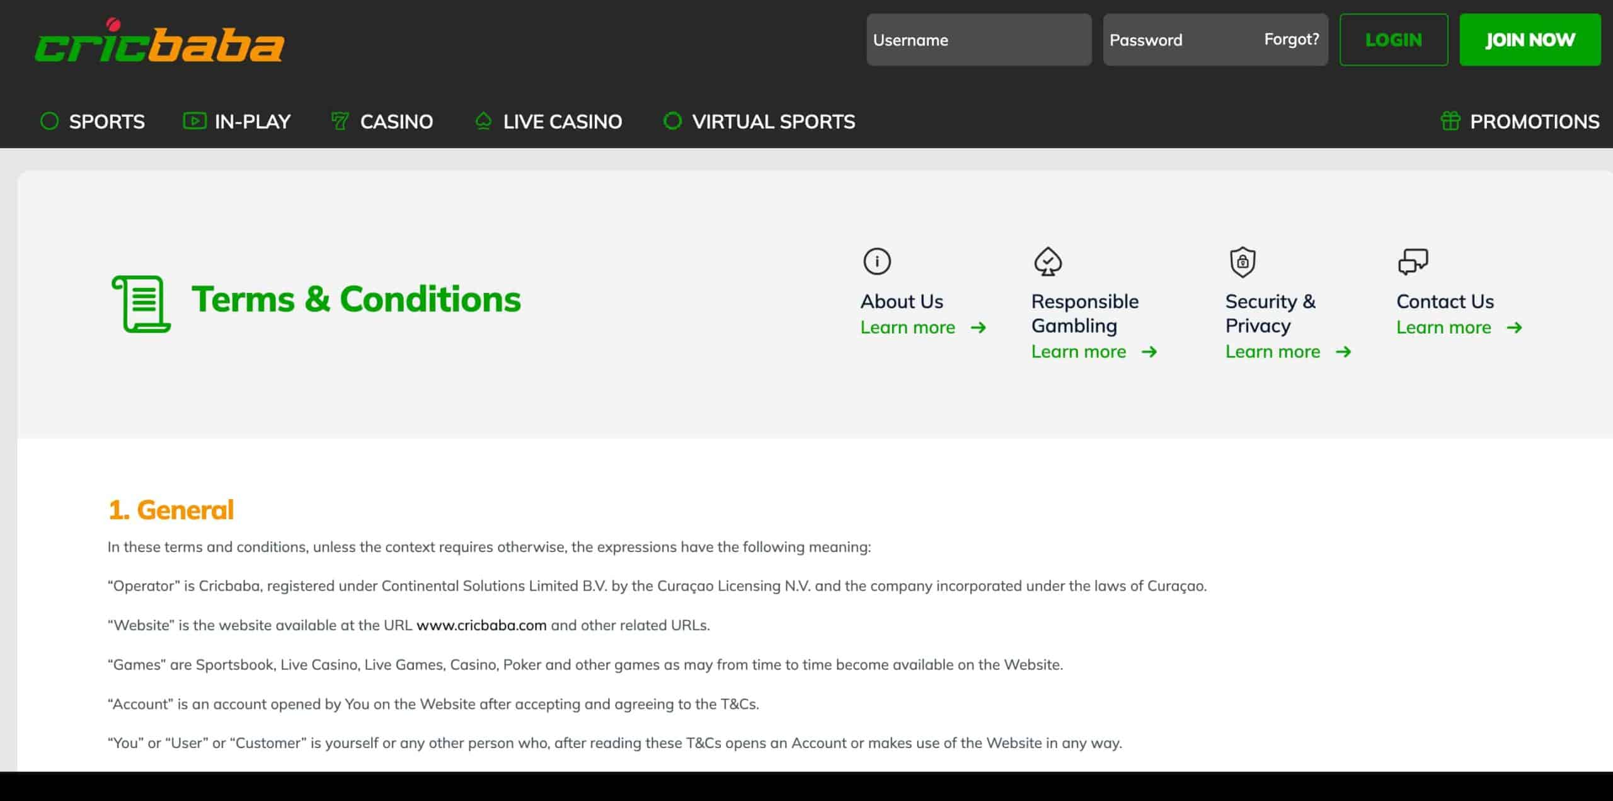1613x801 pixels.
Task: Focus the Username input field
Action: 979,40
